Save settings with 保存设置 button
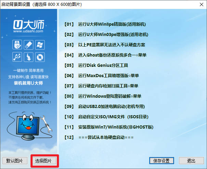Screen dimensions: 207x169 point(161,161)
